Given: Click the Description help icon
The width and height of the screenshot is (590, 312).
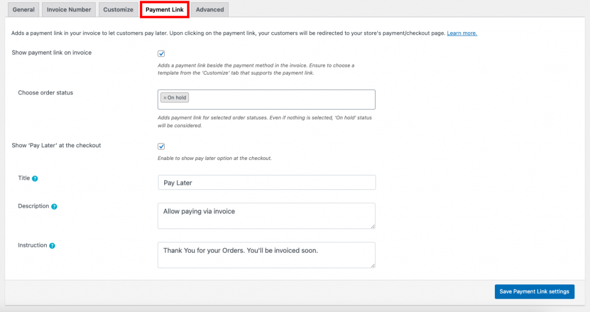Looking at the screenshot, I should point(54,206).
